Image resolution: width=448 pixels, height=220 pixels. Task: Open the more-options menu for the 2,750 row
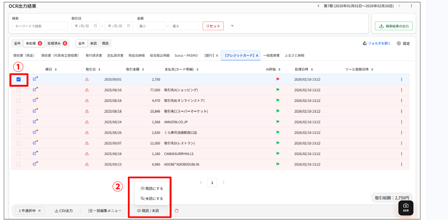point(401,79)
